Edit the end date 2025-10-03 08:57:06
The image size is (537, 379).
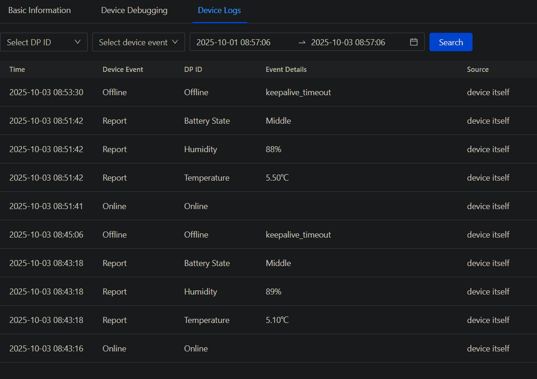pos(348,42)
